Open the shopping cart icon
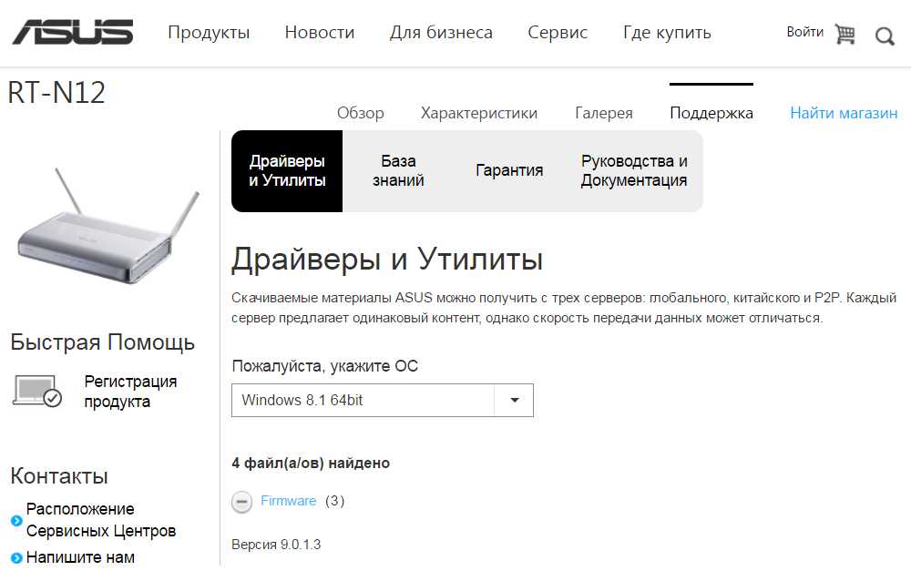The image size is (911, 571). pyautogui.click(x=844, y=34)
